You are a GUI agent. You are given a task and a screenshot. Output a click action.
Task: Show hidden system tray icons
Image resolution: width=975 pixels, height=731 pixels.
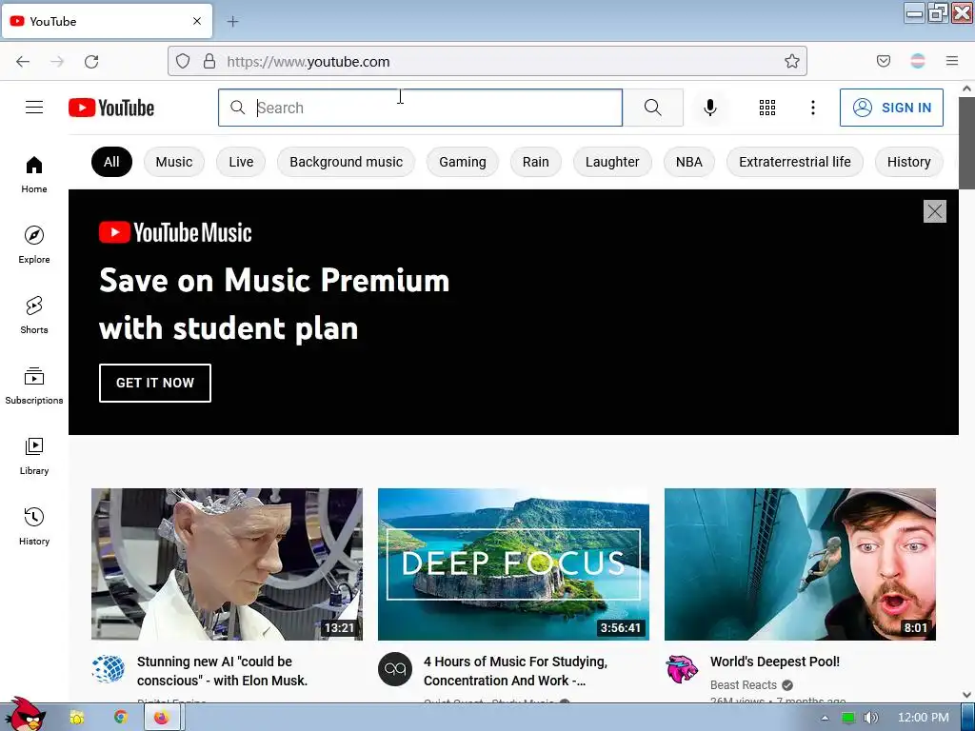[825, 718]
